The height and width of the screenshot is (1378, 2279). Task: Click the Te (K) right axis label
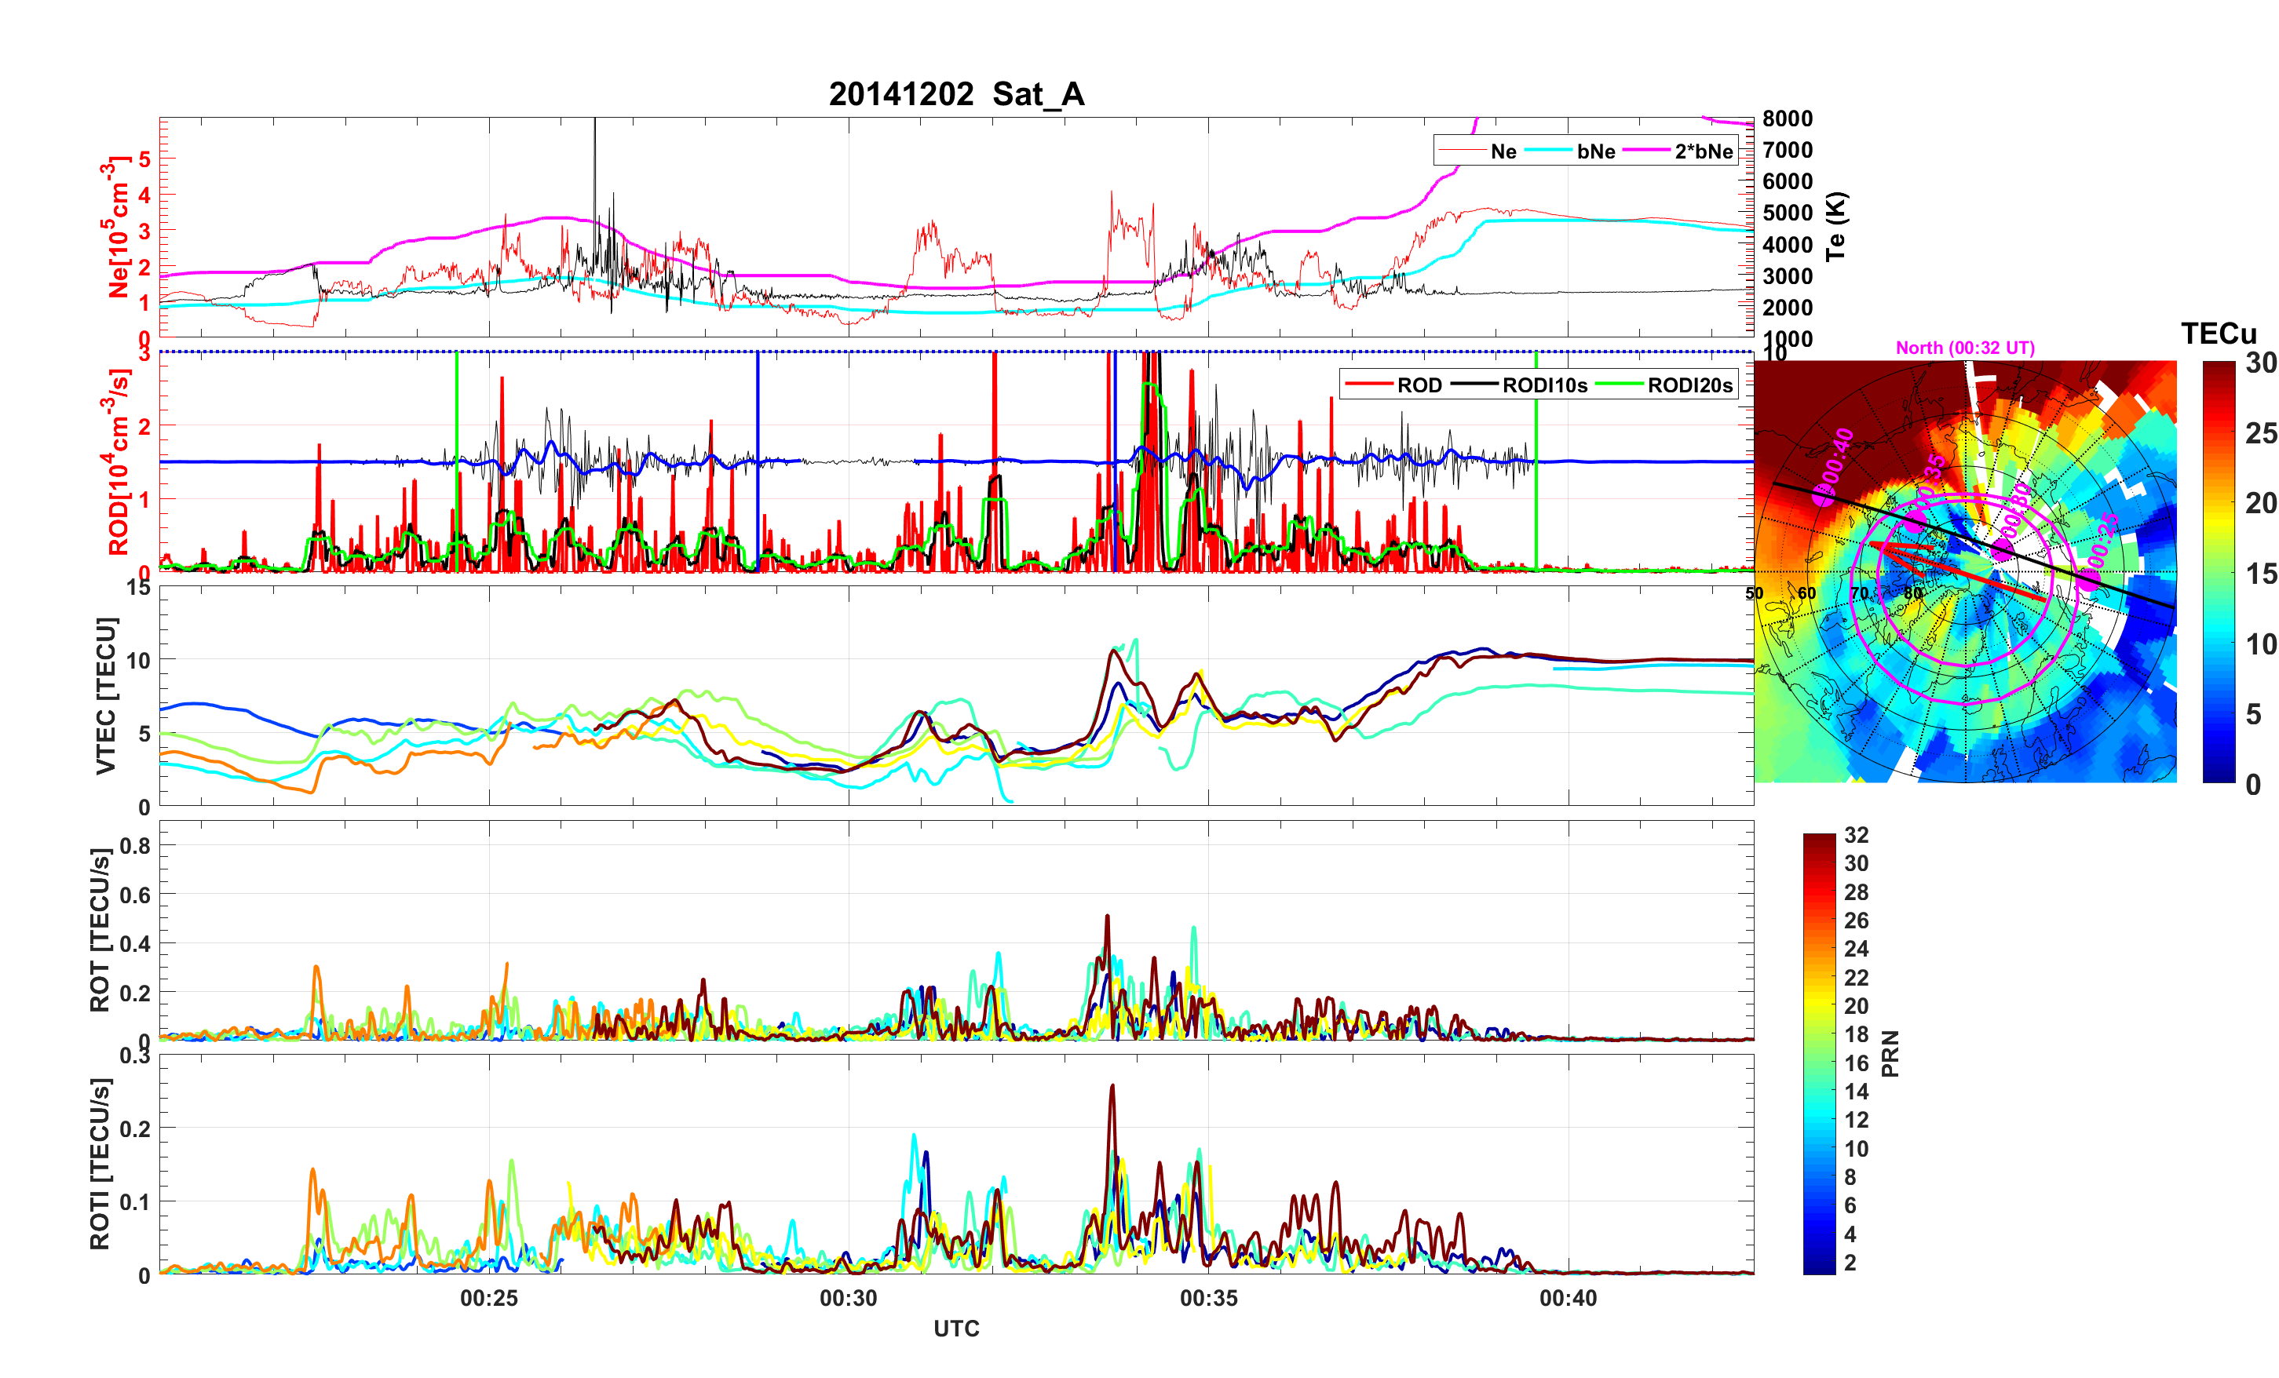coord(1835,227)
